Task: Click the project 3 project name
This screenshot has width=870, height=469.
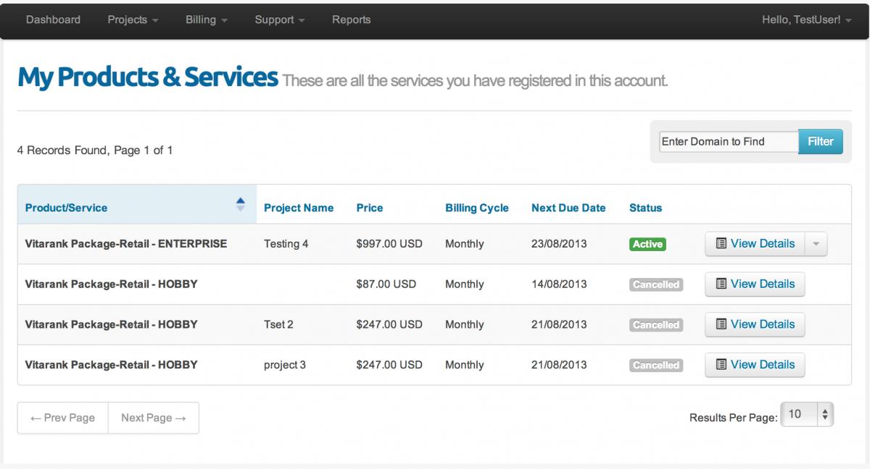Action: 285,366
